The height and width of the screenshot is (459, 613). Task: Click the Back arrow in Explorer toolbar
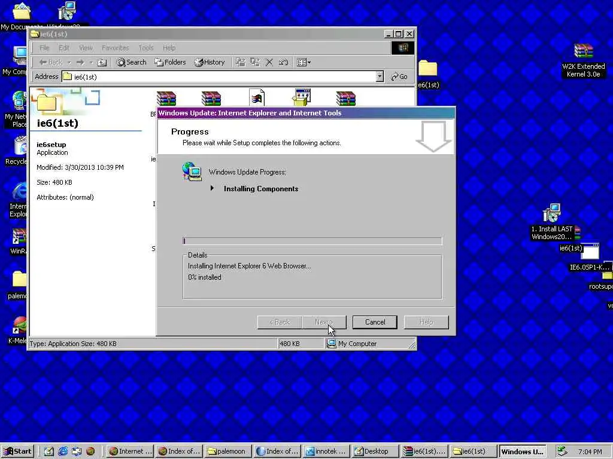click(x=51, y=62)
